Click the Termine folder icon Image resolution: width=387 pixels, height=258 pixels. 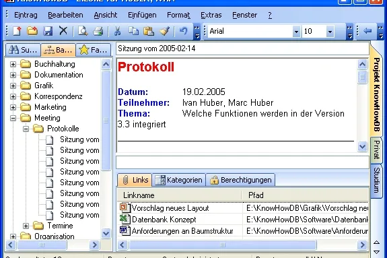[38, 226]
